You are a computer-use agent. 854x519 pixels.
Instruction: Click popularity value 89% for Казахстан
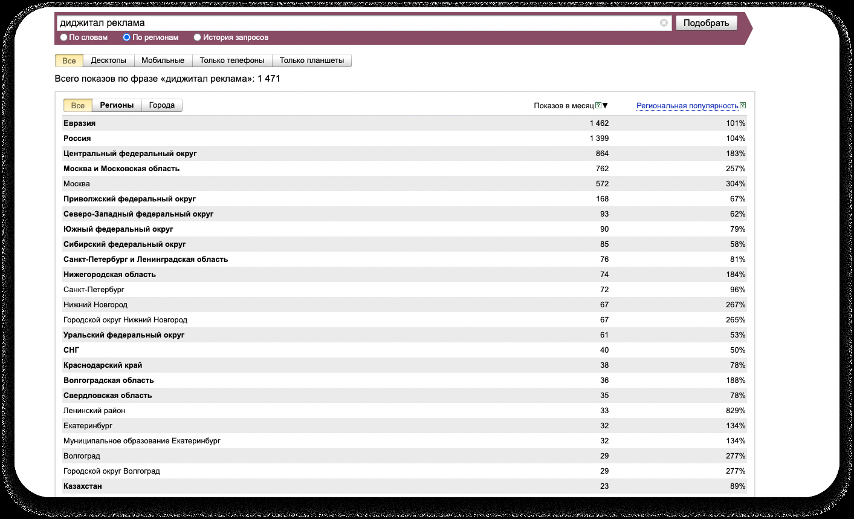tap(738, 486)
